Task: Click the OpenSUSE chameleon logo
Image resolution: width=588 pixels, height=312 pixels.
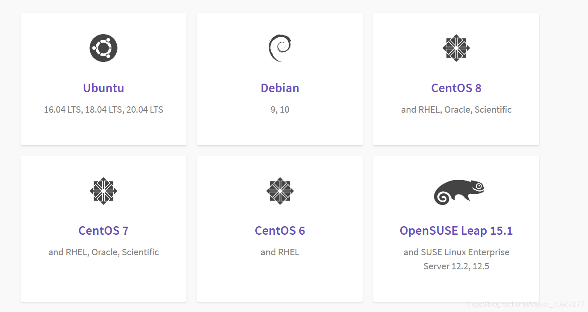Action: click(459, 191)
